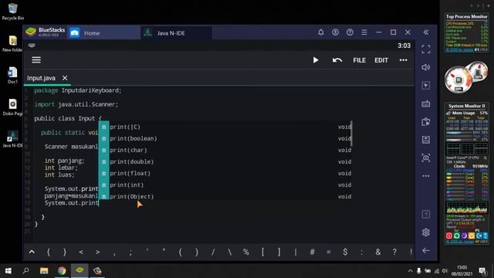Click the System Monitor II gadget title
The width and height of the screenshot is (494, 278).
click(x=466, y=106)
